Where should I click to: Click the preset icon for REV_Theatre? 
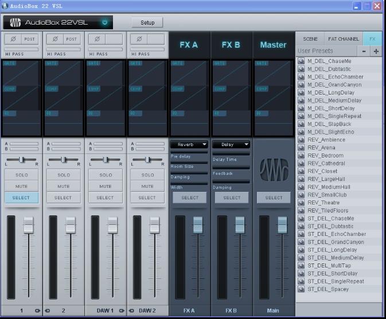[x=301, y=203]
